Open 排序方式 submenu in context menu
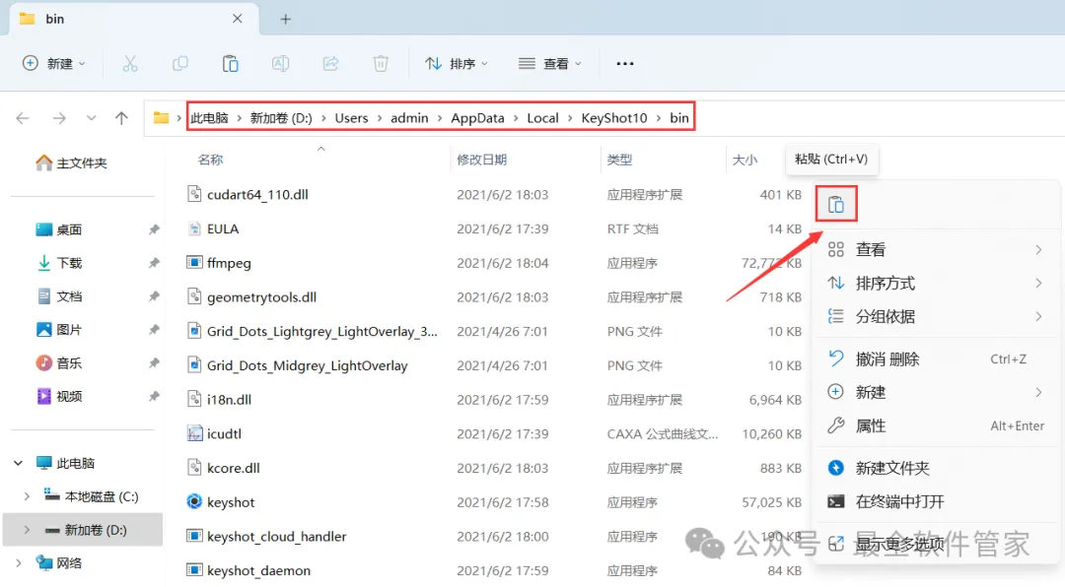The image size is (1065, 587). coord(935,283)
